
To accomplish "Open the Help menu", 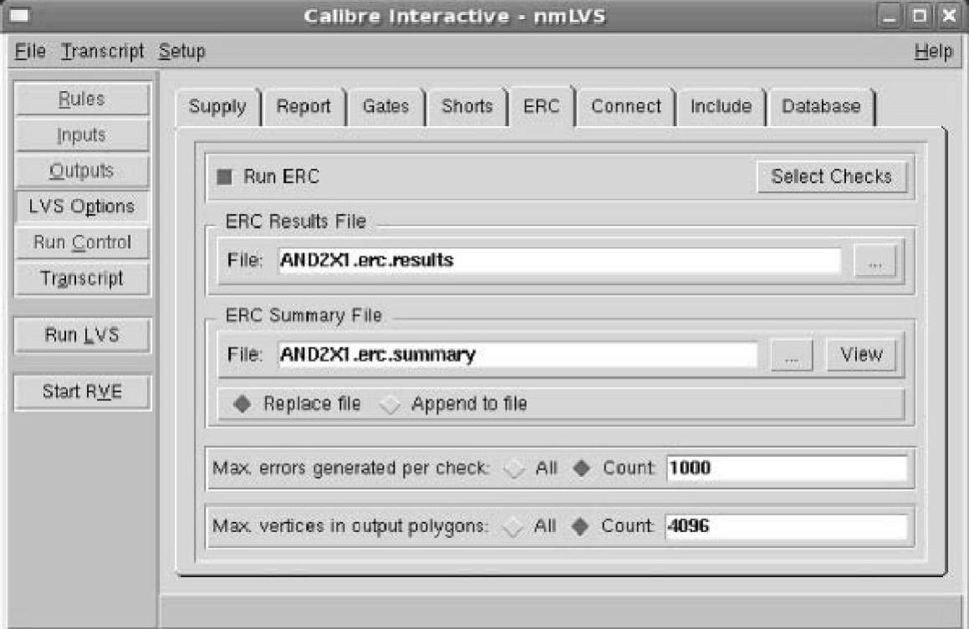I will (x=933, y=51).
